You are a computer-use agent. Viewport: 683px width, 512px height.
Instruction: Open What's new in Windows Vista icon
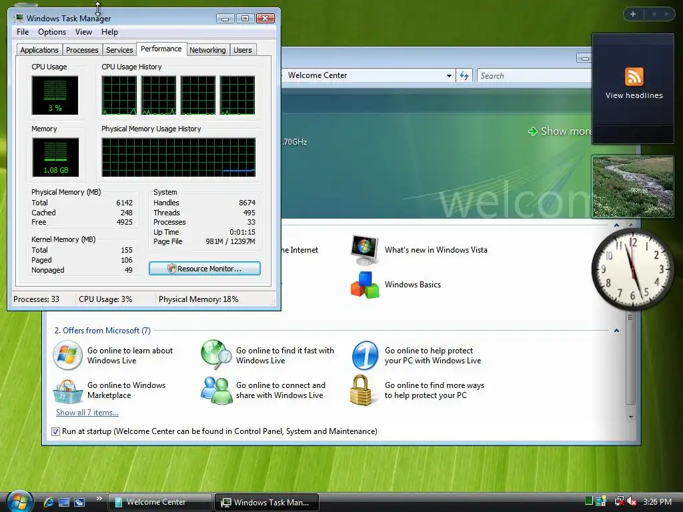pyautogui.click(x=365, y=250)
